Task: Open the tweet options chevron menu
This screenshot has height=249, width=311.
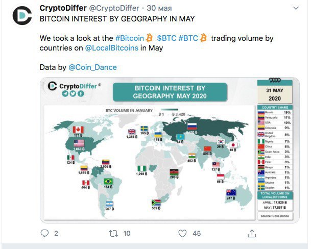Action: (297, 9)
